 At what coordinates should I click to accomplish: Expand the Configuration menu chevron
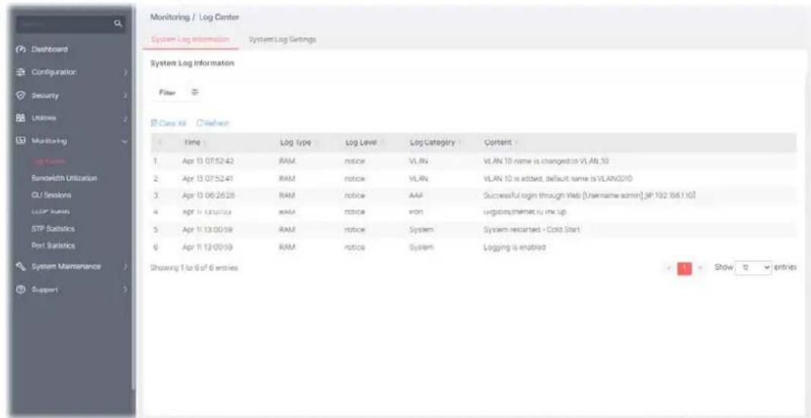pos(125,73)
